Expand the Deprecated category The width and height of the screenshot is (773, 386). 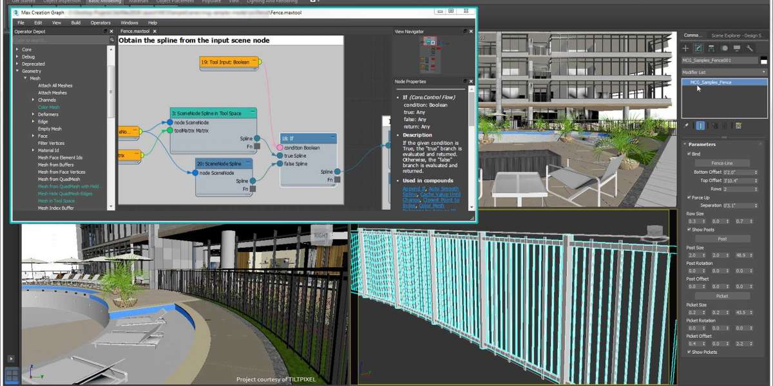pos(17,64)
